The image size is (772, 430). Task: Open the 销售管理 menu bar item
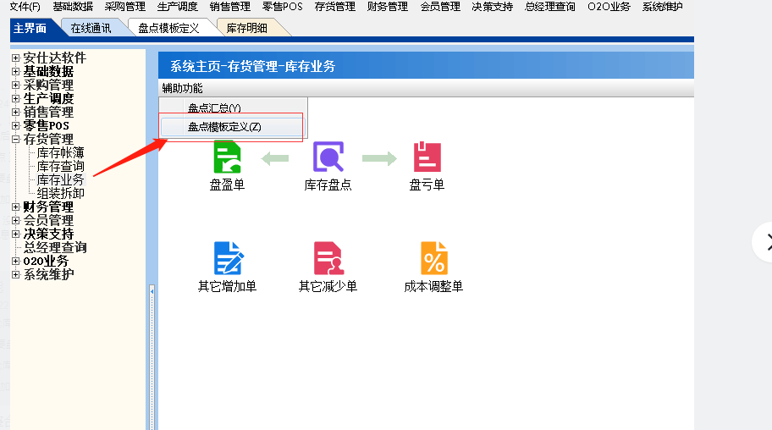[x=230, y=7]
